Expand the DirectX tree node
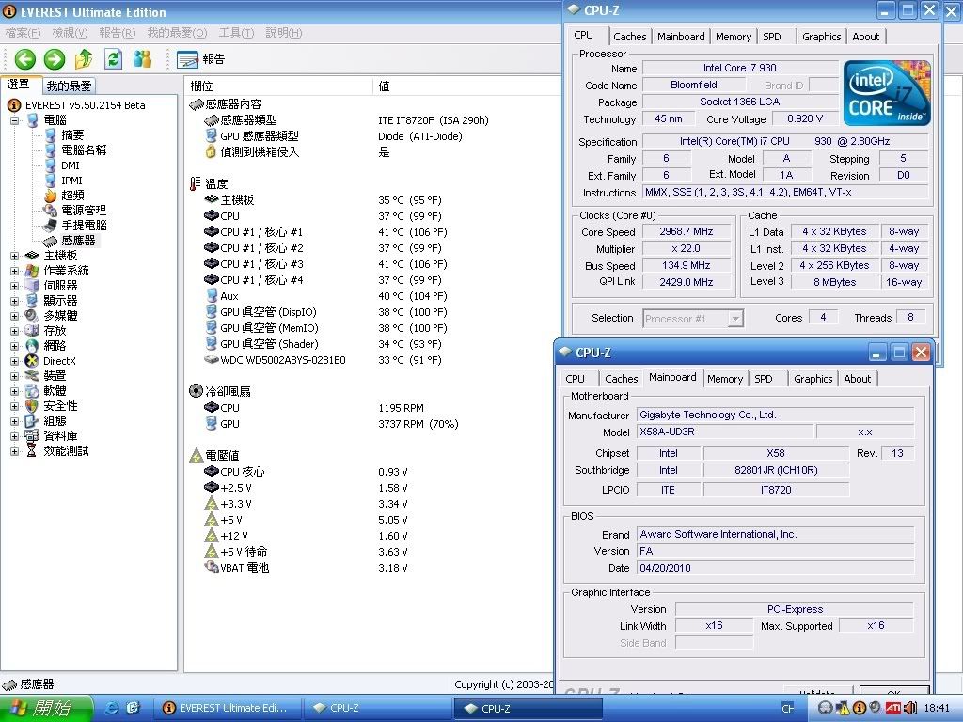Viewport: 963px width, 722px height. pos(14,361)
